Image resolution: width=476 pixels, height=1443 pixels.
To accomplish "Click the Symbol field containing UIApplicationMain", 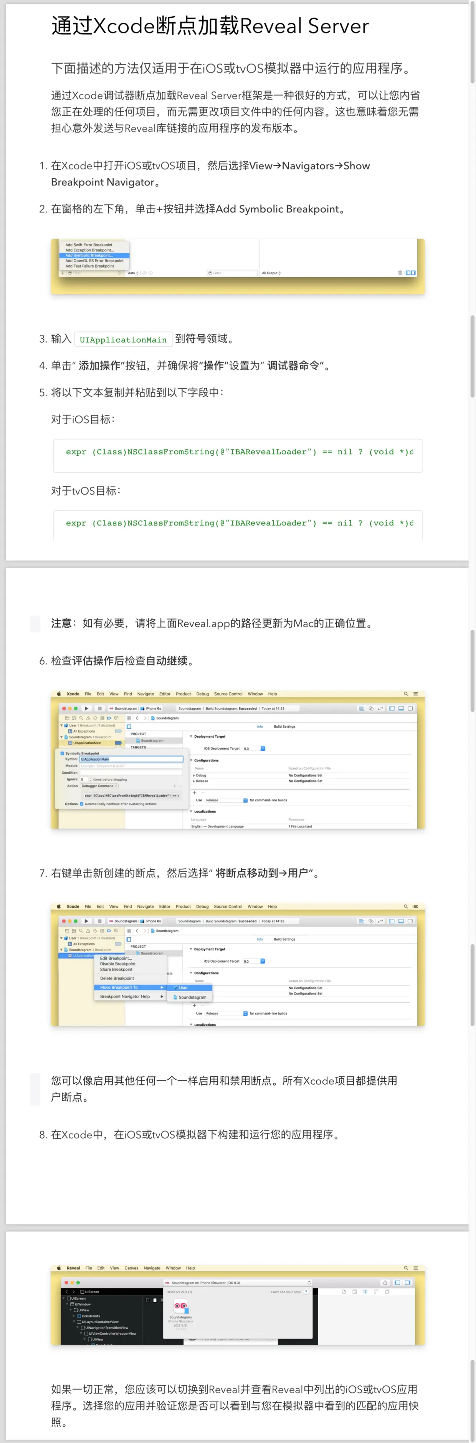I will click(x=131, y=759).
